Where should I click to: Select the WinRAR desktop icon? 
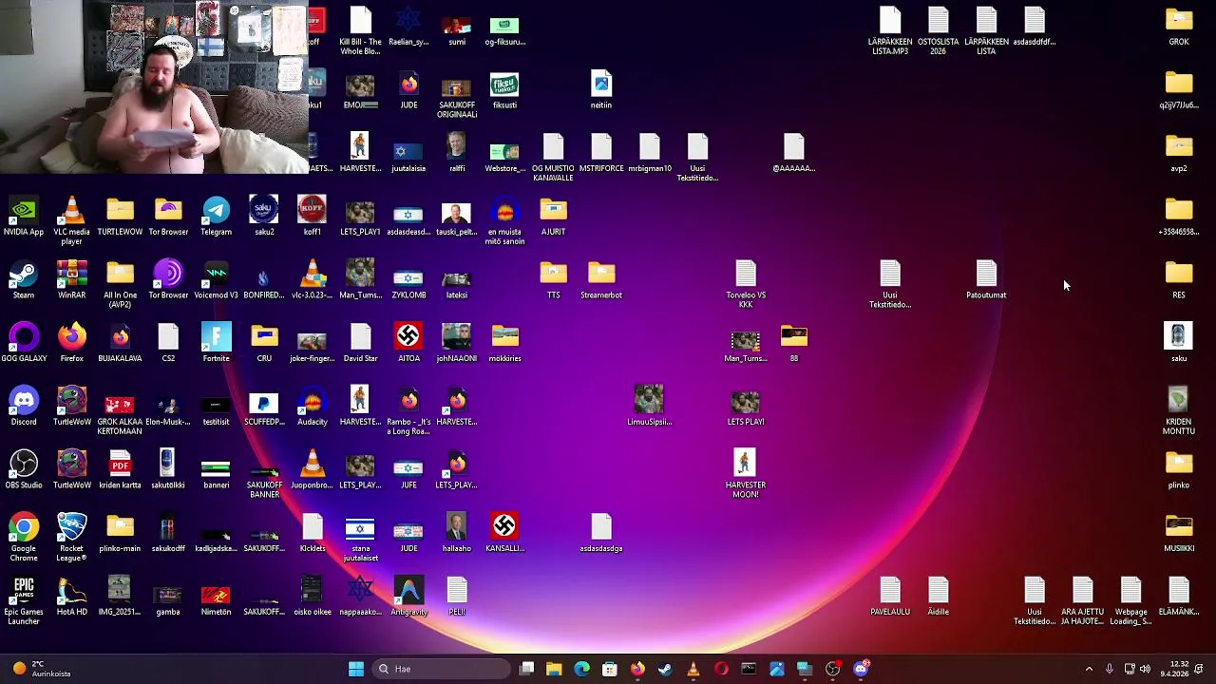[71, 280]
